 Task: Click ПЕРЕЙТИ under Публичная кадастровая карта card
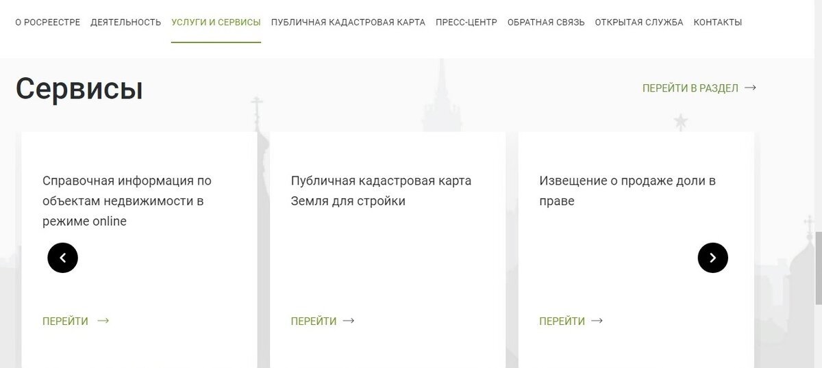pyautogui.click(x=314, y=321)
